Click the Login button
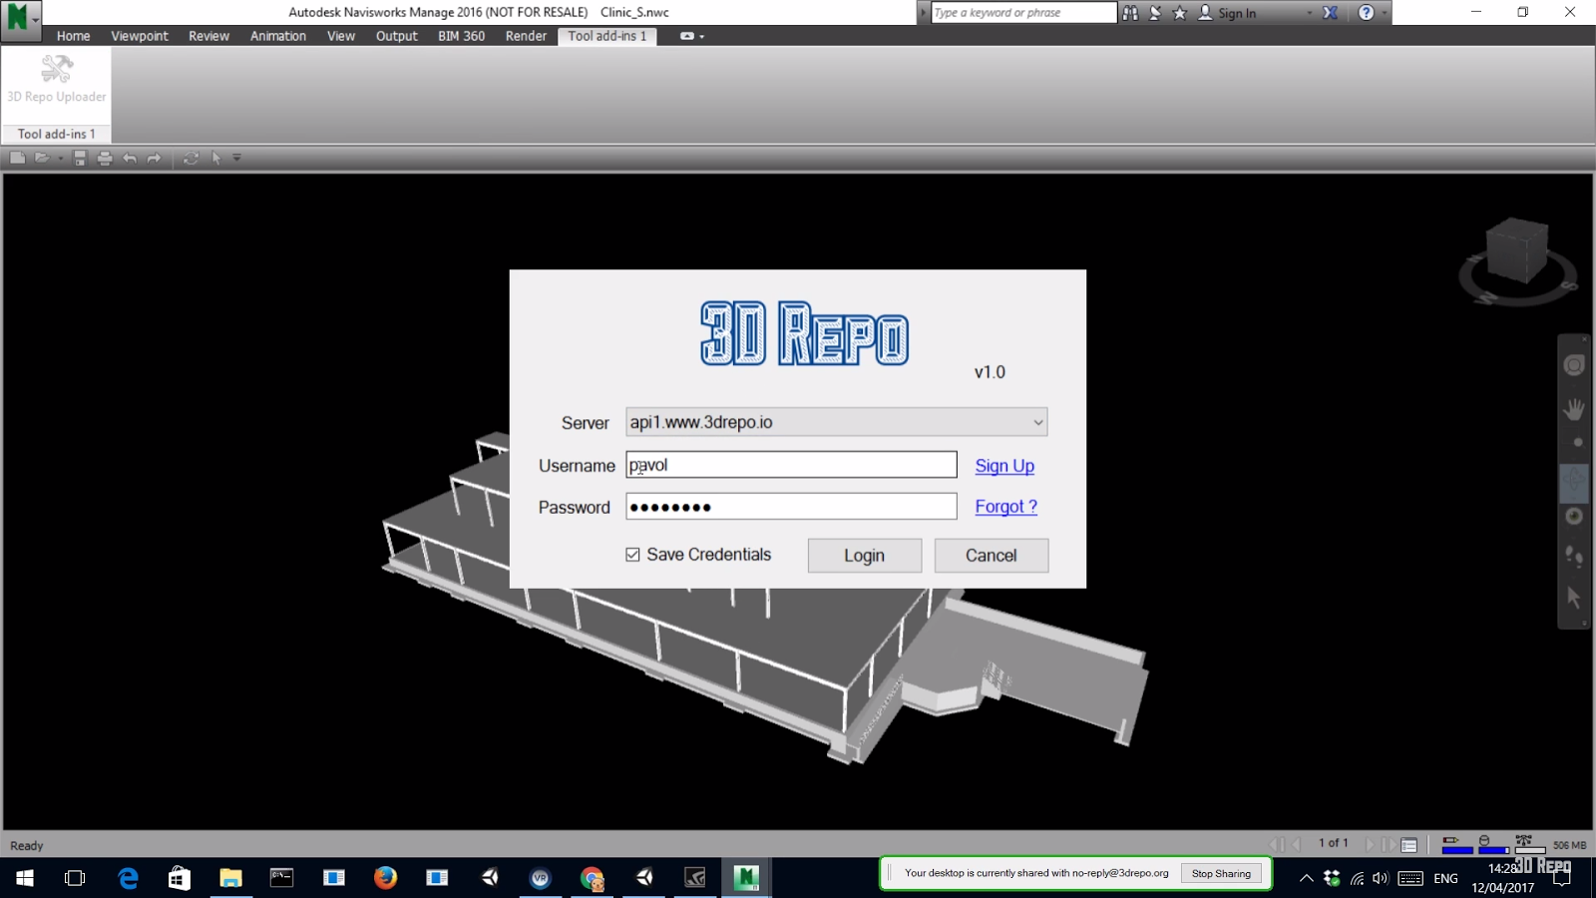This screenshot has height=898, width=1596. [x=864, y=556]
